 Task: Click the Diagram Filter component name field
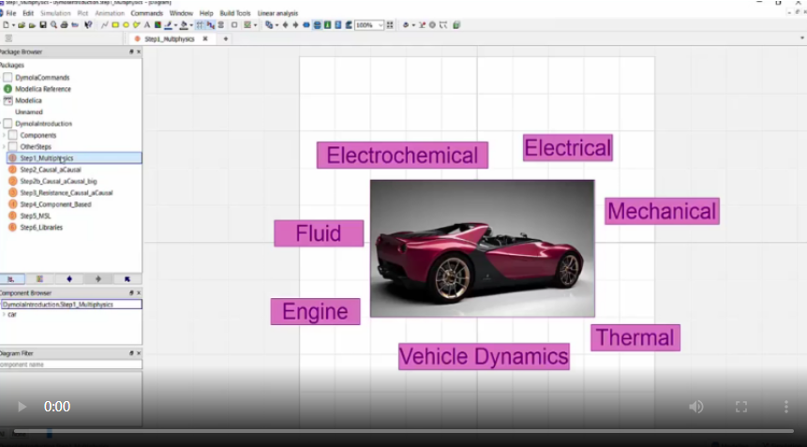tap(70, 364)
